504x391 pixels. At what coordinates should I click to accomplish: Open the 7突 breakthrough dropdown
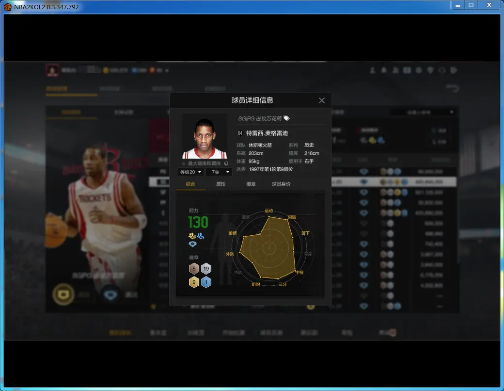click(219, 172)
